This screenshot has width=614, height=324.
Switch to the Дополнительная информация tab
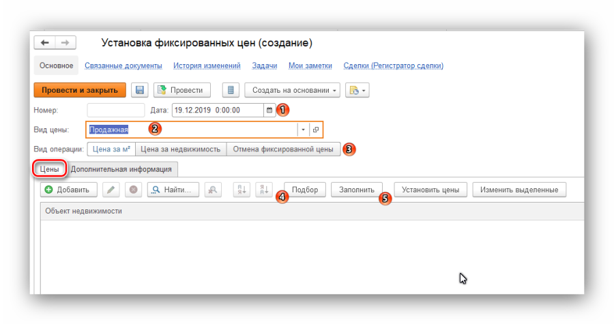122,168
